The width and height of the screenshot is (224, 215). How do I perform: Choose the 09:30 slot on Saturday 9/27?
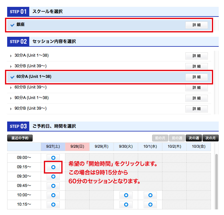[53, 177]
